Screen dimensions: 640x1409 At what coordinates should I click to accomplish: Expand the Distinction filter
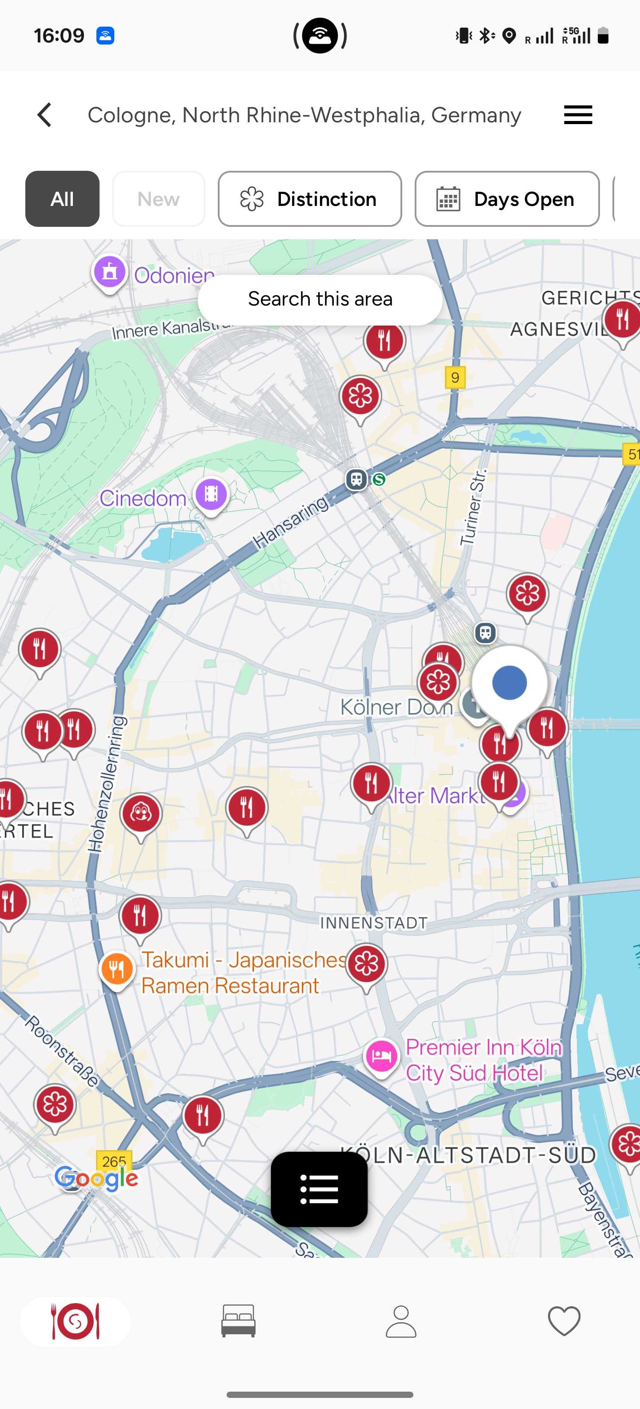pyautogui.click(x=310, y=198)
